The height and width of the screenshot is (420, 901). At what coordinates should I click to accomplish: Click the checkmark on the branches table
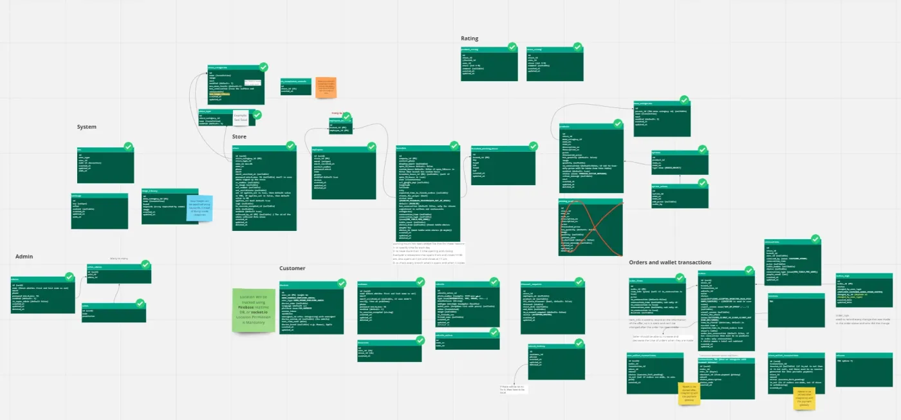pyautogui.click(x=455, y=147)
